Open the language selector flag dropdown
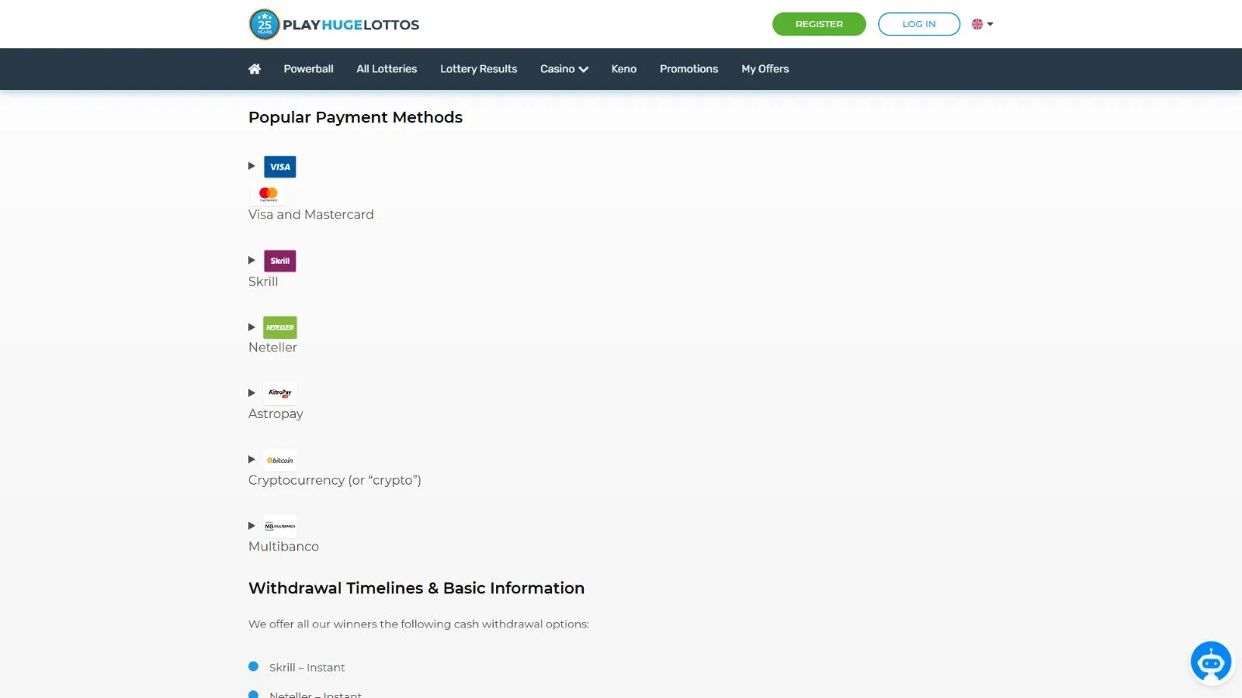1242x698 pixels. [982, 24]
